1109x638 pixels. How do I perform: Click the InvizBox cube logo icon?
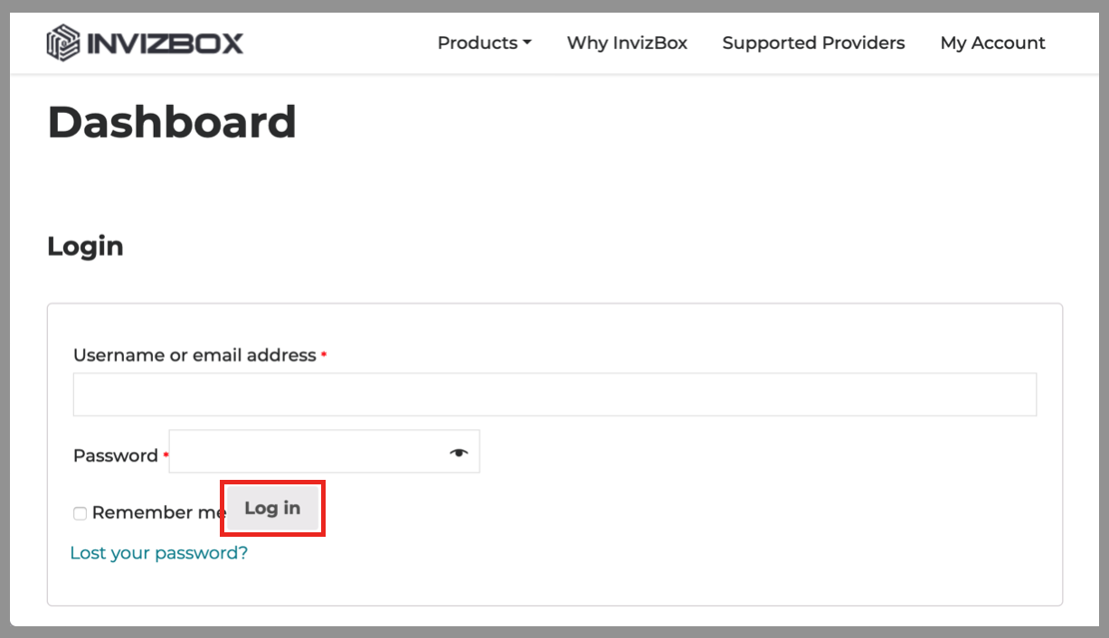pos(63,42)
